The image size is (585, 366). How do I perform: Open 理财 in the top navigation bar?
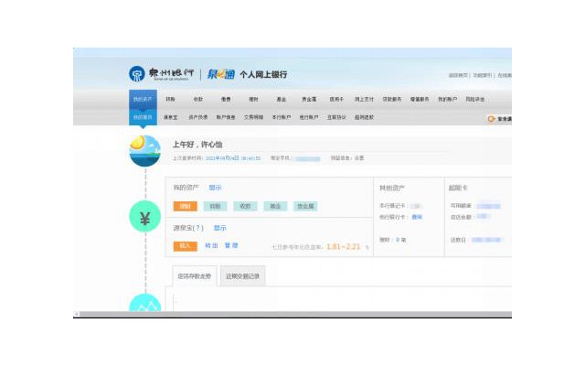tap(253, 100)
